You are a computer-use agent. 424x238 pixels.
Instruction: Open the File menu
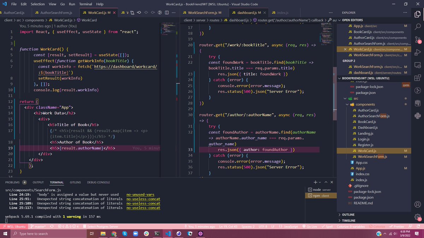tap(14, 4)
